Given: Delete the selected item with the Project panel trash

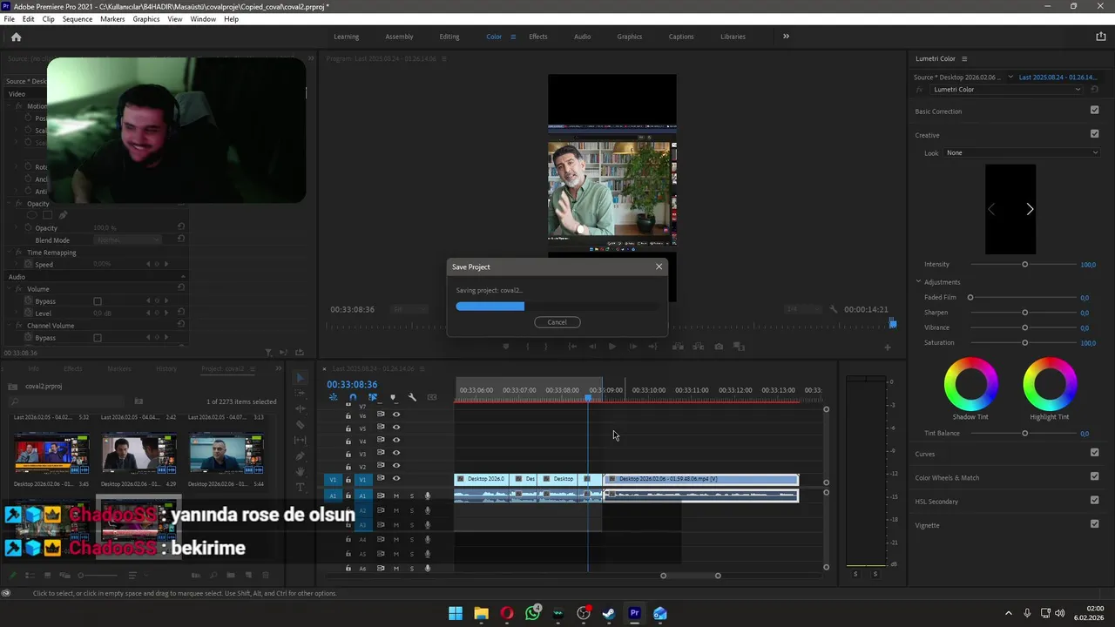Looking at the screenshot, I should click(267, 576).
